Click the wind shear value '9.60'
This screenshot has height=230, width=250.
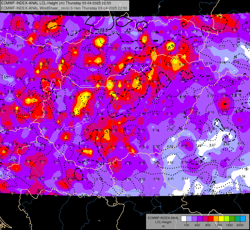click(x=211, y=112)
